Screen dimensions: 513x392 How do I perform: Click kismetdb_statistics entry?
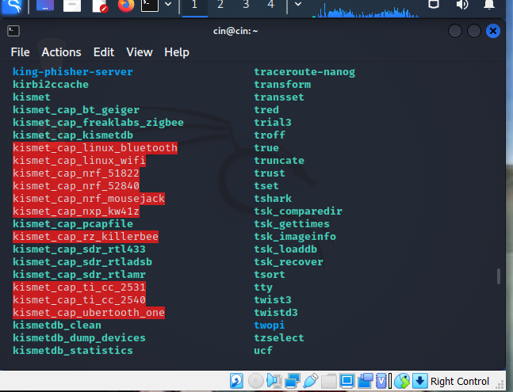tap(73, 351)
